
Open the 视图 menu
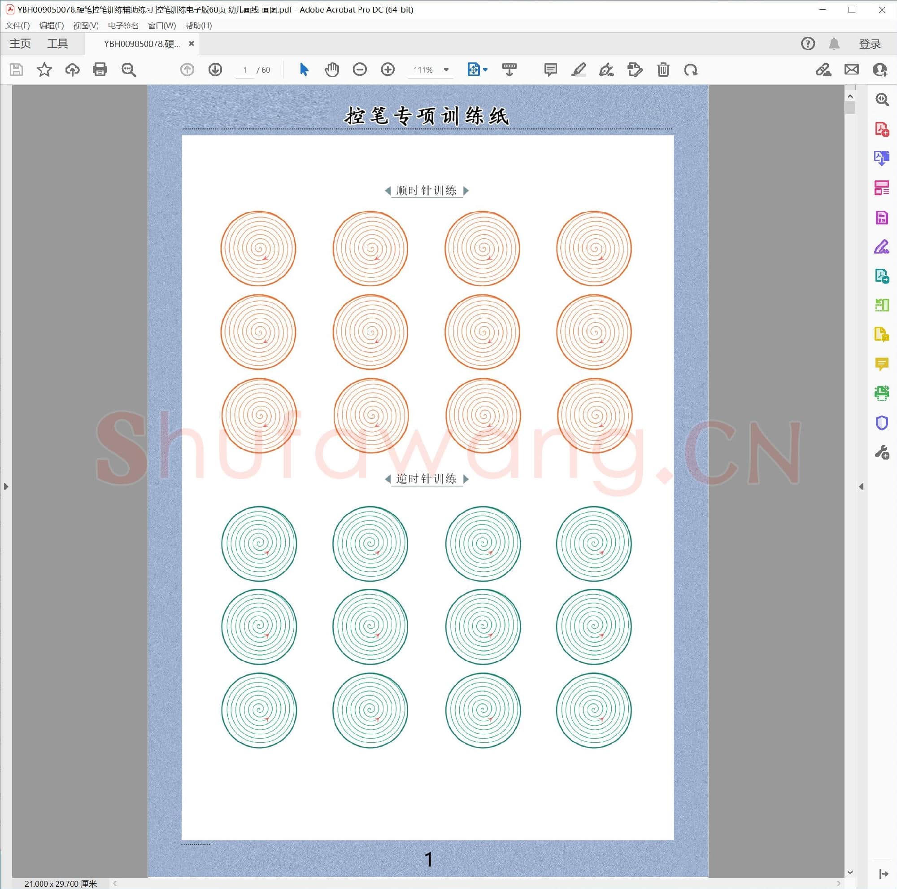tap(85, 26)
